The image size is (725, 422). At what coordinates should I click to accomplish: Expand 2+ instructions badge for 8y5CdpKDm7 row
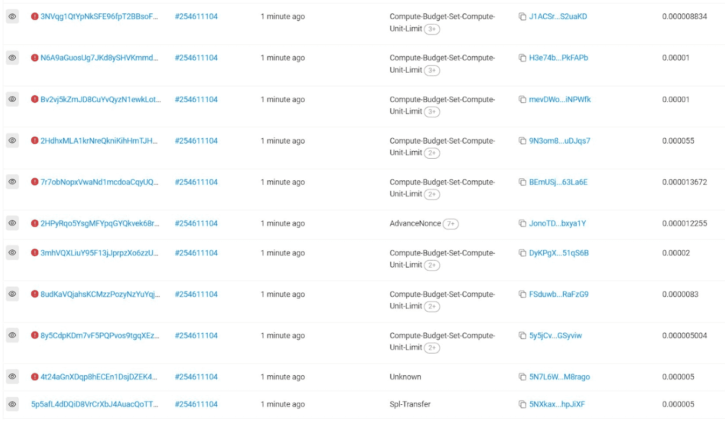tap(432, 348)
